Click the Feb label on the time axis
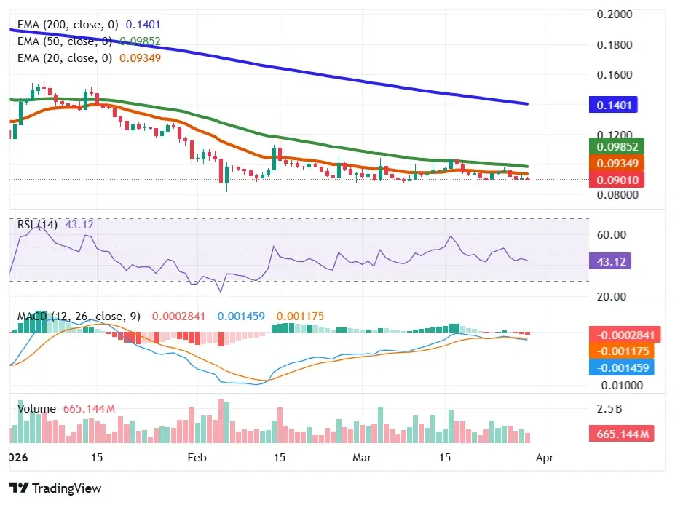The height and width of the screenshot is (505, 675). [196, 458]
